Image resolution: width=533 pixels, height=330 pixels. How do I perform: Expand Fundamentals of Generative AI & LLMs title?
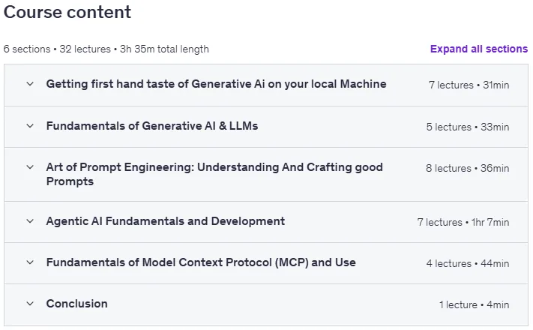click(152, 126)
